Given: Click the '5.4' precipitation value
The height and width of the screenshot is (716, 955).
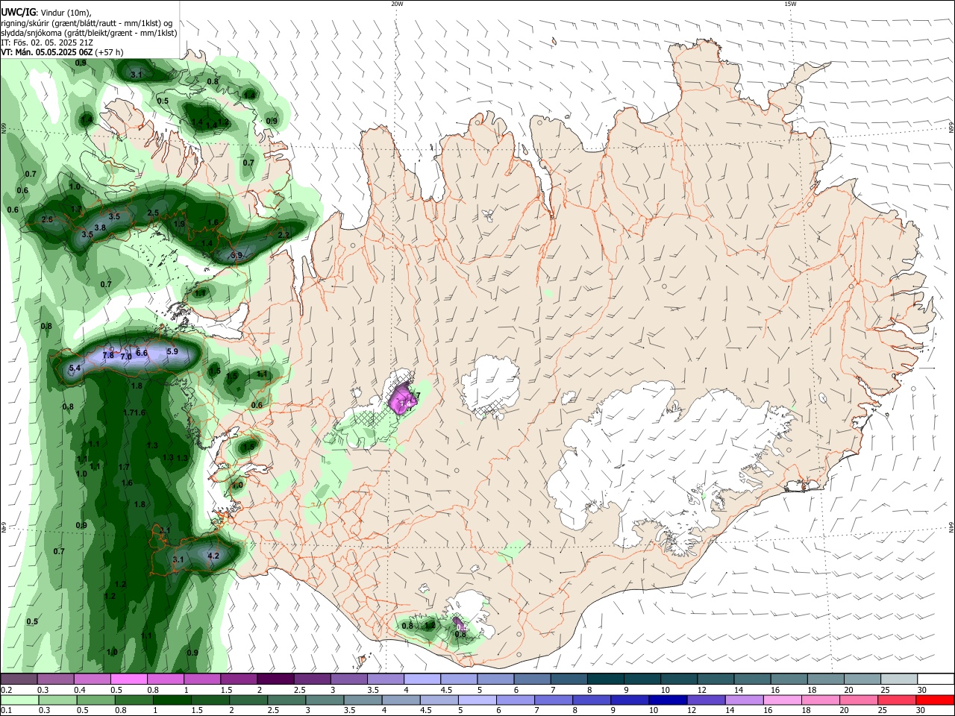Looking at the screenshot, I should (75, 368).
